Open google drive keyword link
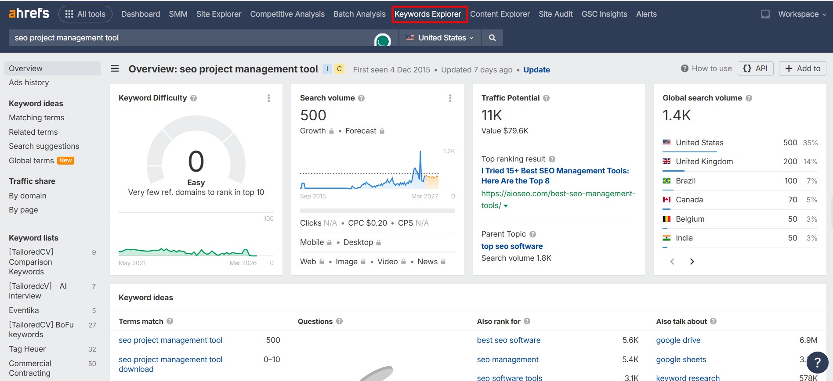The width and height of the screenshot is (833, 381). point(678,340)
